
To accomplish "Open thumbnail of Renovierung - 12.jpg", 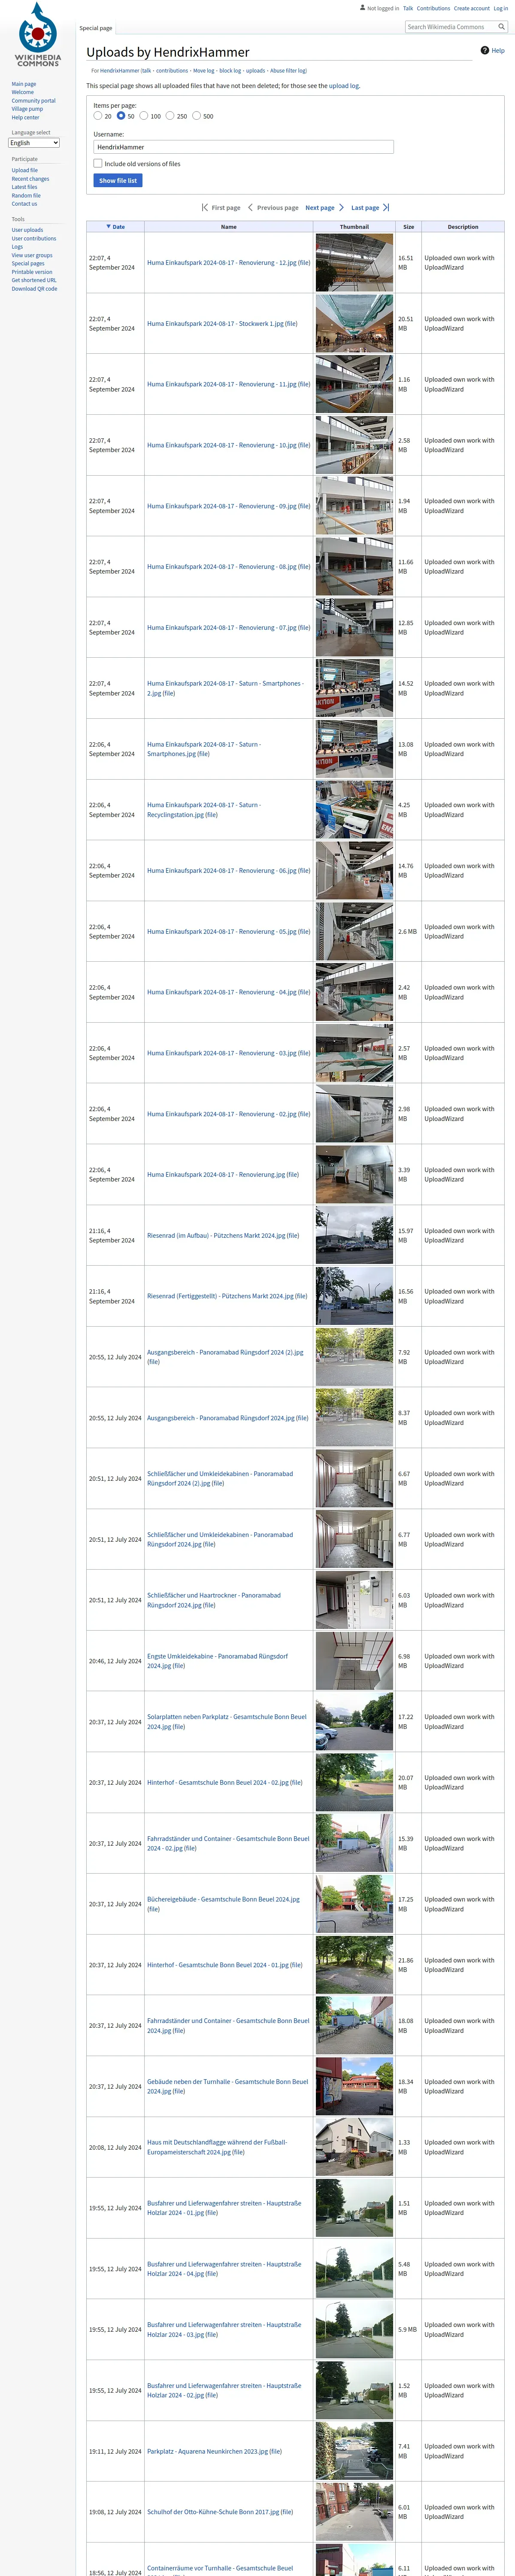I will click(x=354, y=263).
